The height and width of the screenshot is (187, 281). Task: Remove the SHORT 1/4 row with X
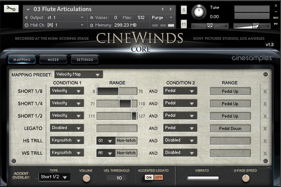[265, 104]
